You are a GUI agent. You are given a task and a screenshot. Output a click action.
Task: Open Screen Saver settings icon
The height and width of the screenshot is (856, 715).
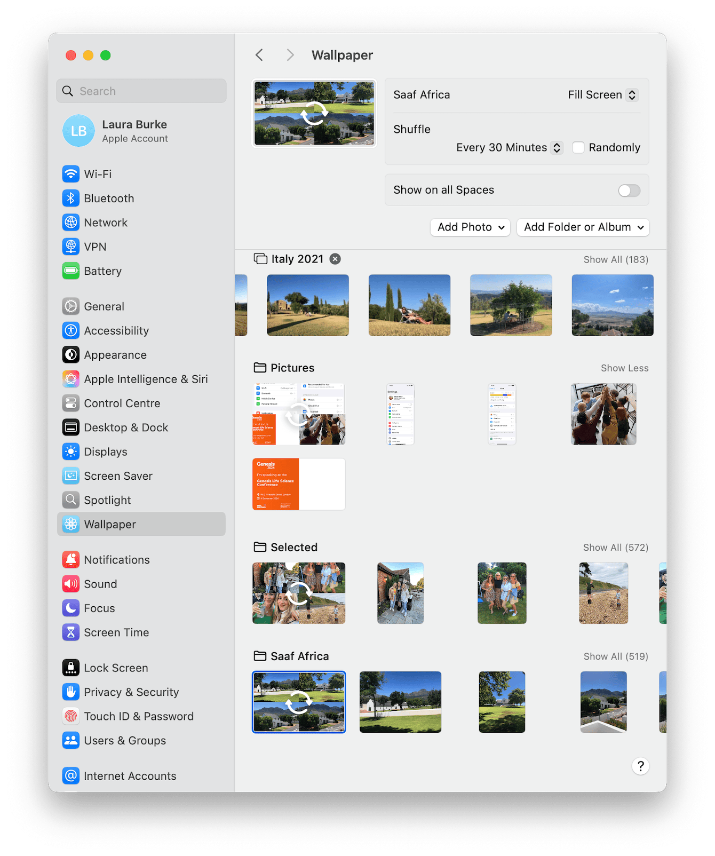(70, 476)
